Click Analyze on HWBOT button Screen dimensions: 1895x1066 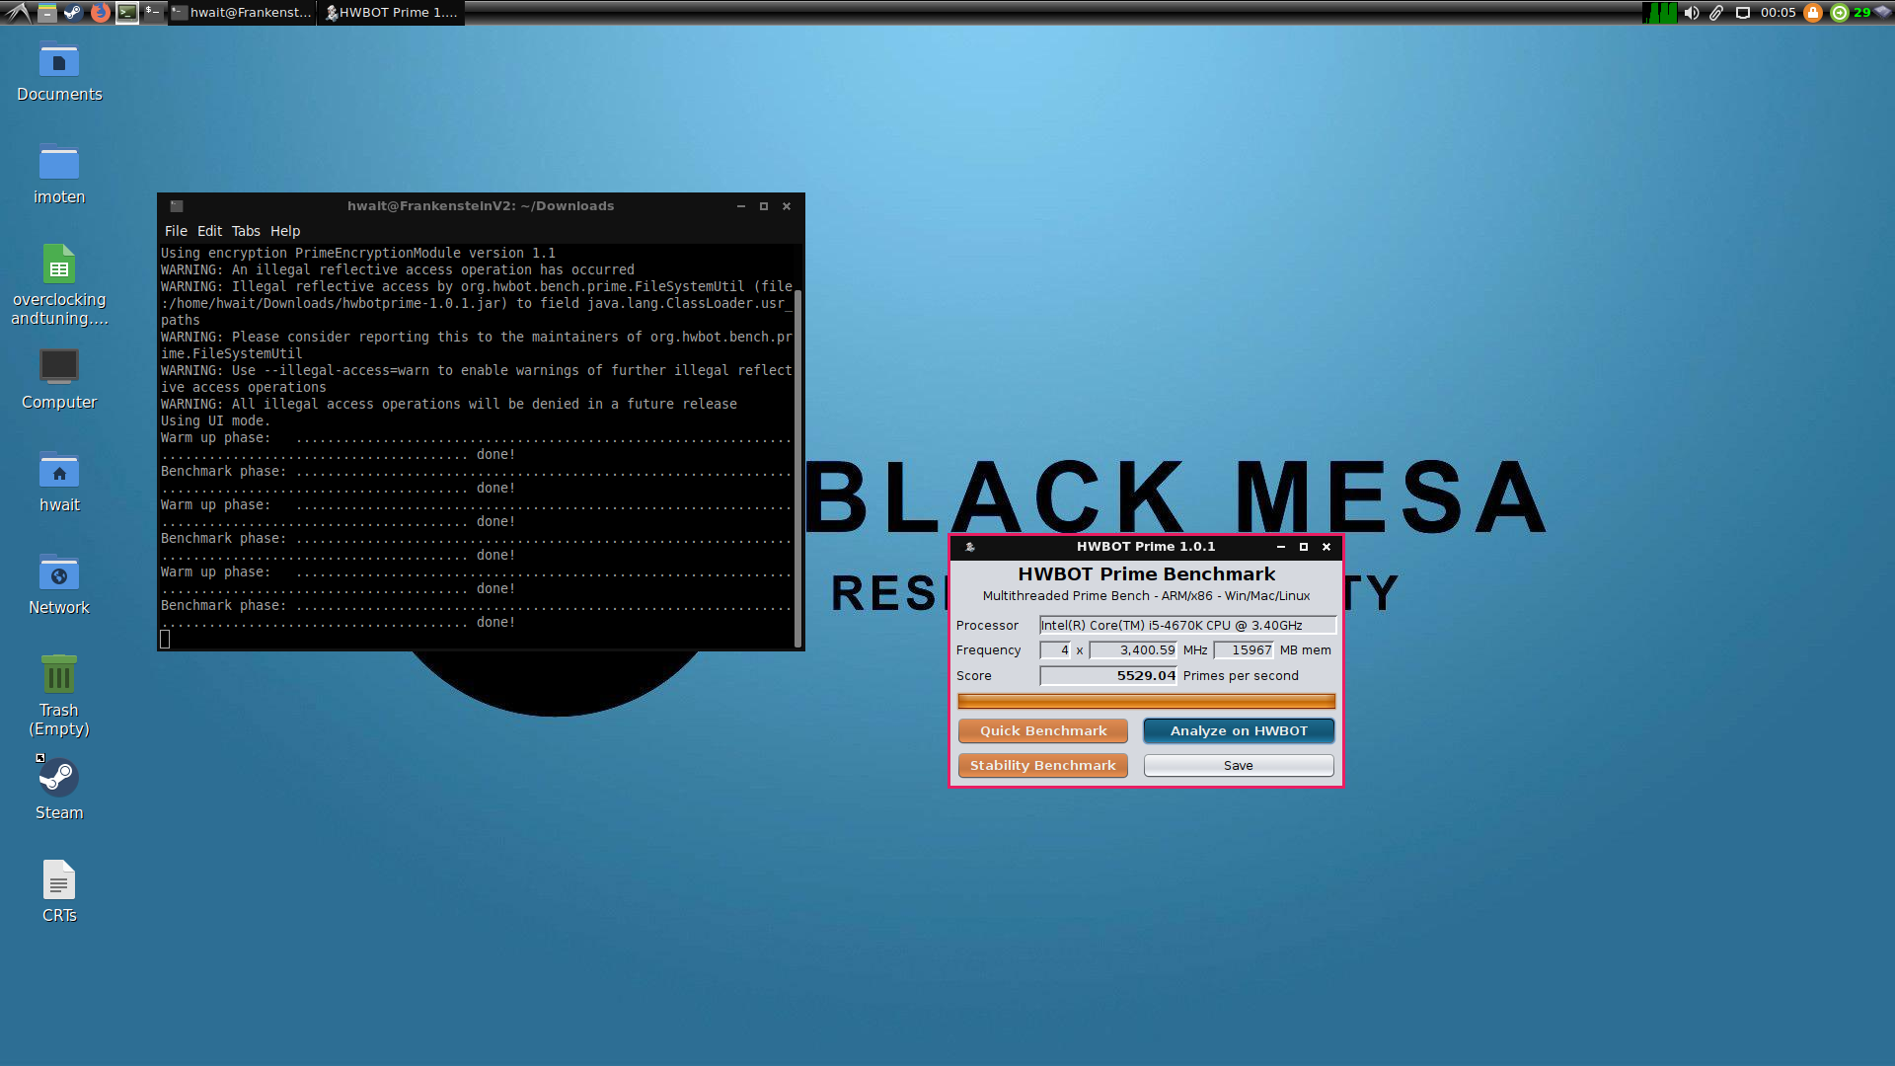click(1239, 731)
